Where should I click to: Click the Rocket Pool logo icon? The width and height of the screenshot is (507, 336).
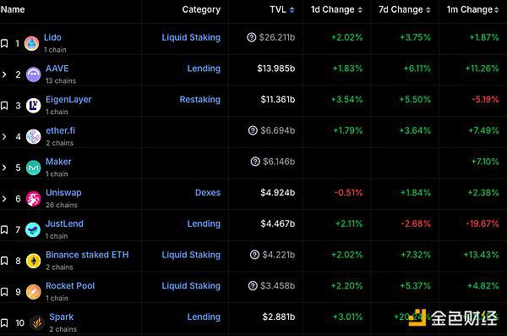point(33,292)
